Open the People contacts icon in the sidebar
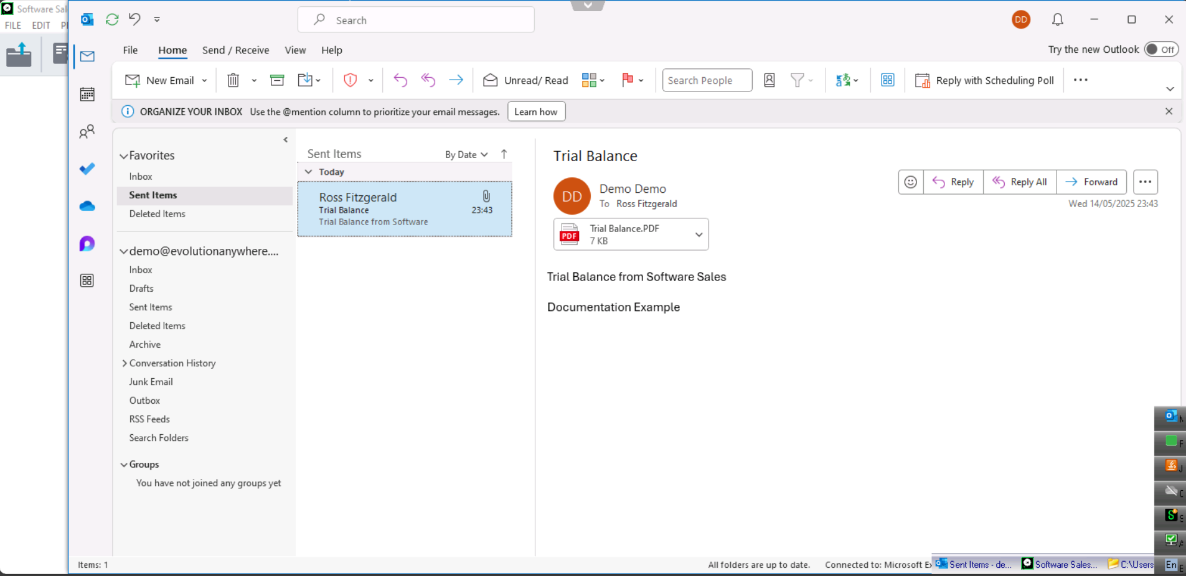 (x=87, y=132)
